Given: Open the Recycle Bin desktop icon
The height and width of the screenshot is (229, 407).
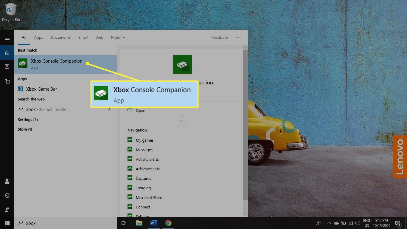Looking at the screenshot, I should coord(11,13).
